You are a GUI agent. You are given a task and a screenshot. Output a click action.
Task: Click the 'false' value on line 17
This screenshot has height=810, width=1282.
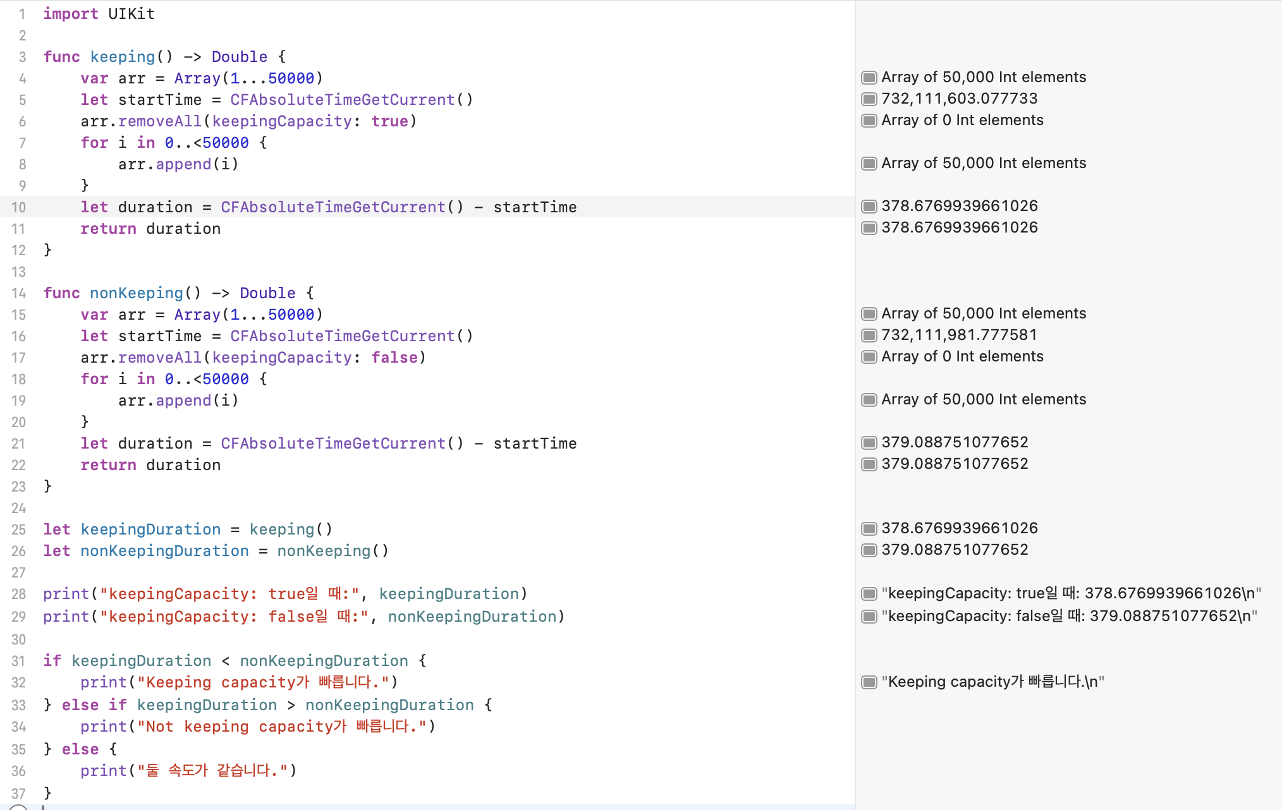394,358
